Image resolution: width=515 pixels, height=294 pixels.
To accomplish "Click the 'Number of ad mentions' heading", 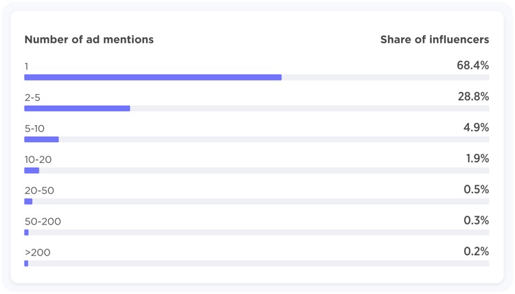I will 89,39.
